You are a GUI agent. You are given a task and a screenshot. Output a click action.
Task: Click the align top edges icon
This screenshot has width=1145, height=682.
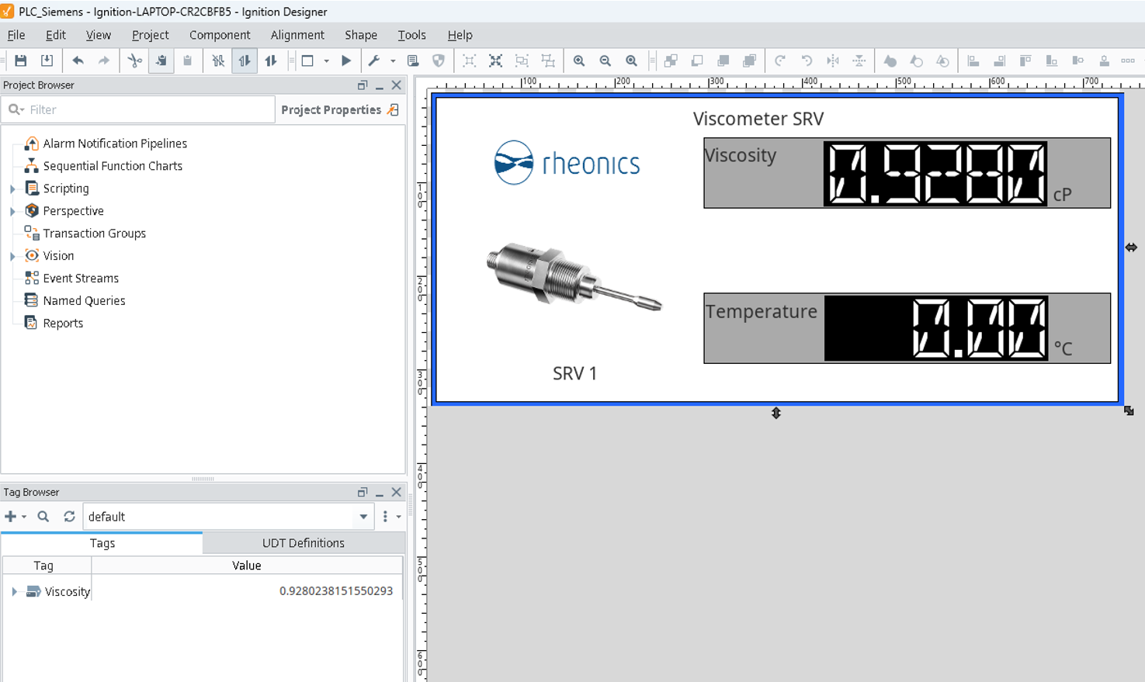pos(1025,61)
